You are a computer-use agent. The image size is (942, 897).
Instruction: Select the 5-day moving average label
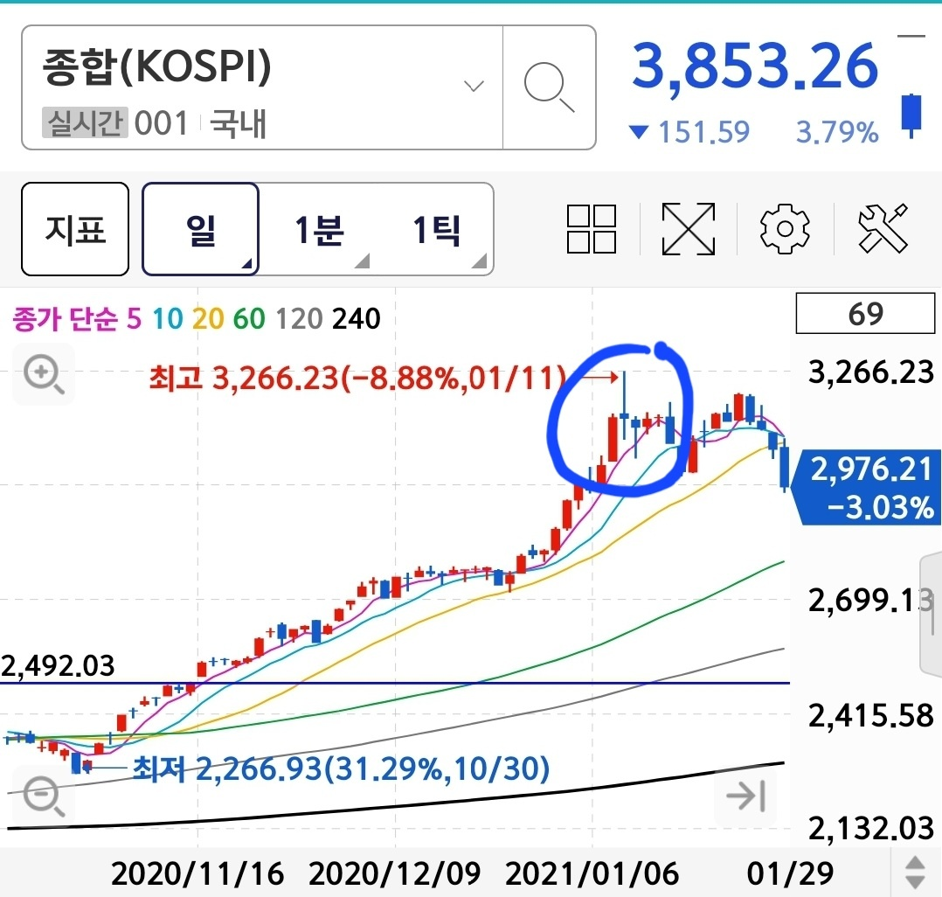[x=134, y=318]
